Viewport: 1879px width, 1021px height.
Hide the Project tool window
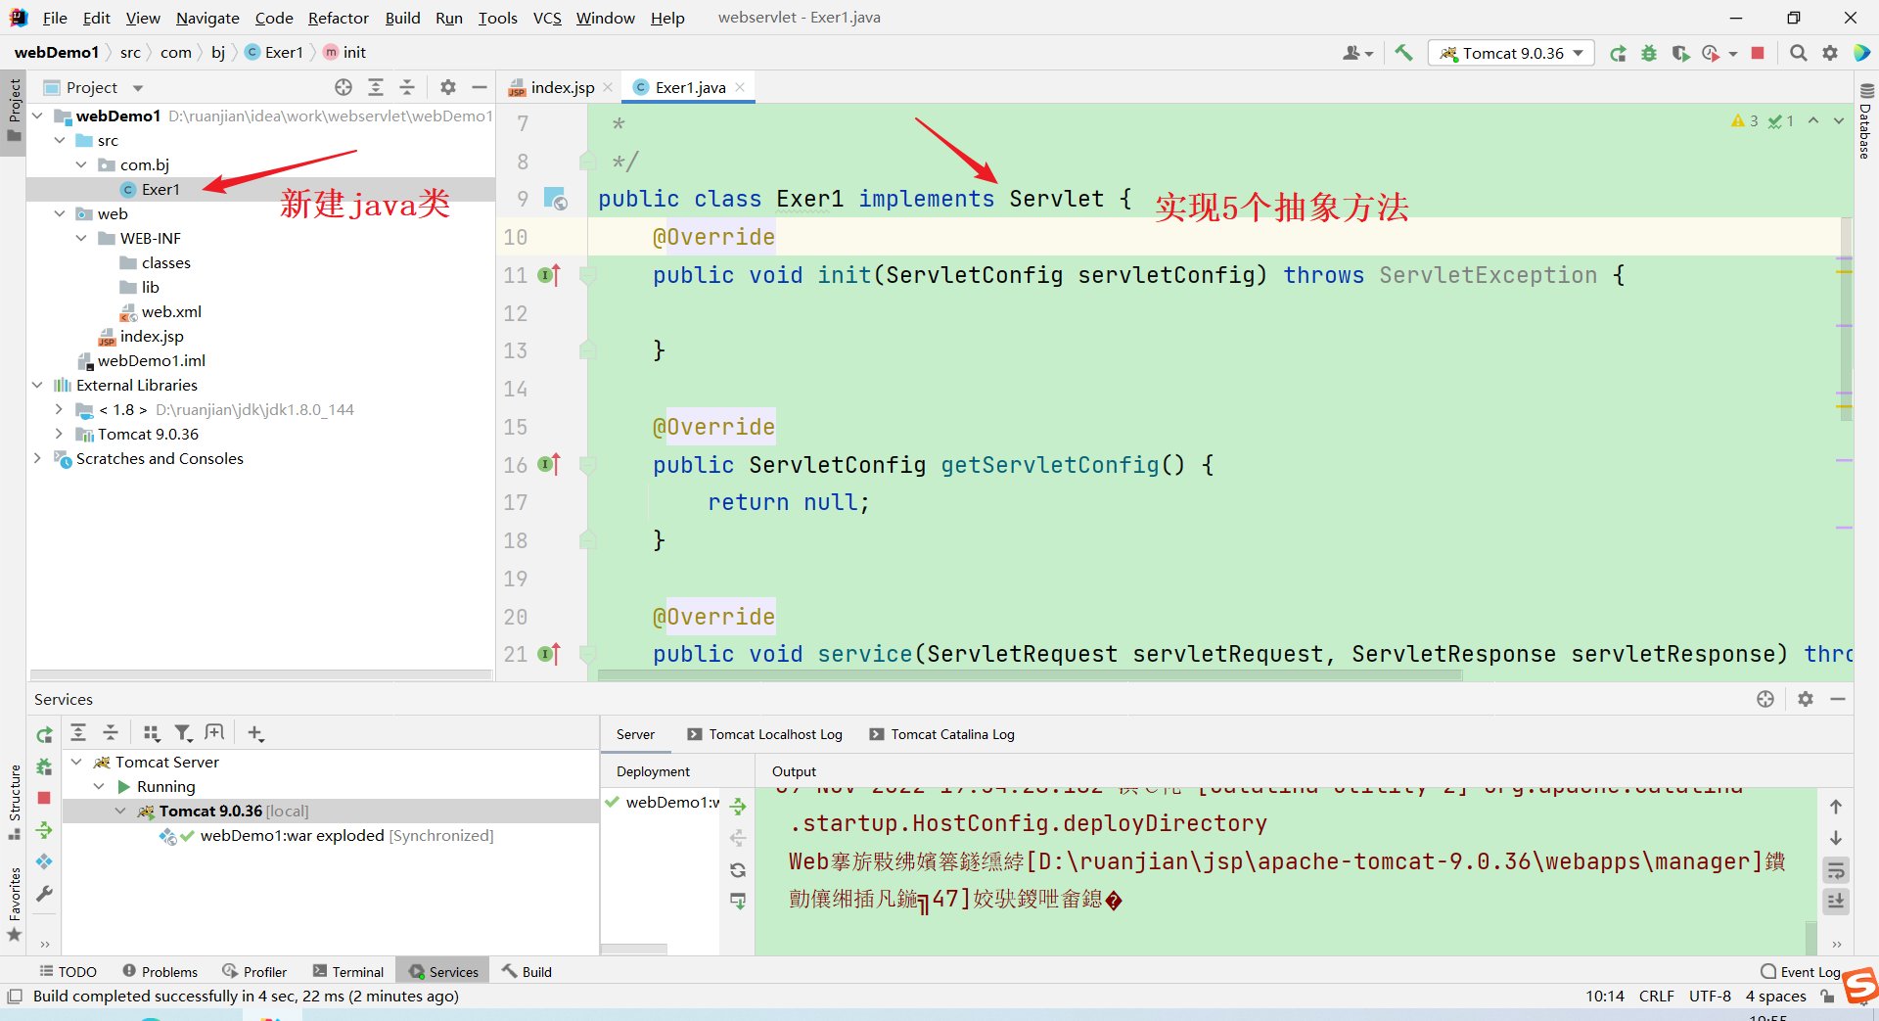tap(480, 87)
